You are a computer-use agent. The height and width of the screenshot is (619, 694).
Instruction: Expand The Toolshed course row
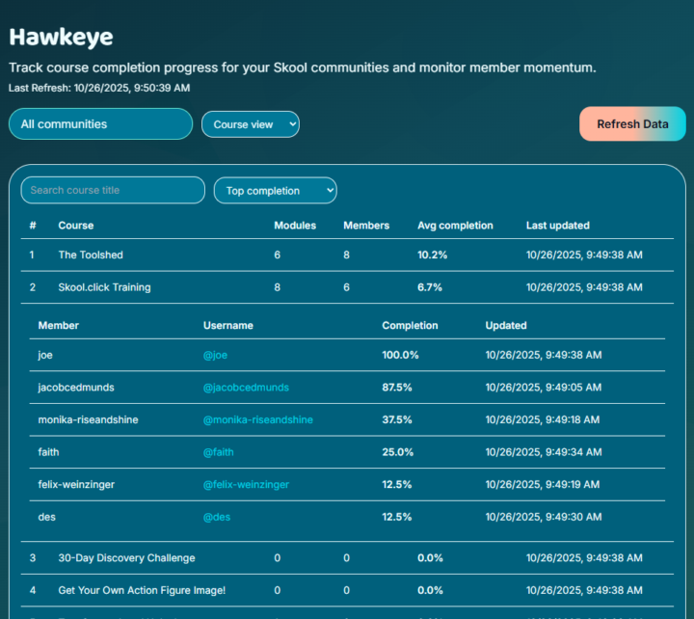[x=91, y=256]
